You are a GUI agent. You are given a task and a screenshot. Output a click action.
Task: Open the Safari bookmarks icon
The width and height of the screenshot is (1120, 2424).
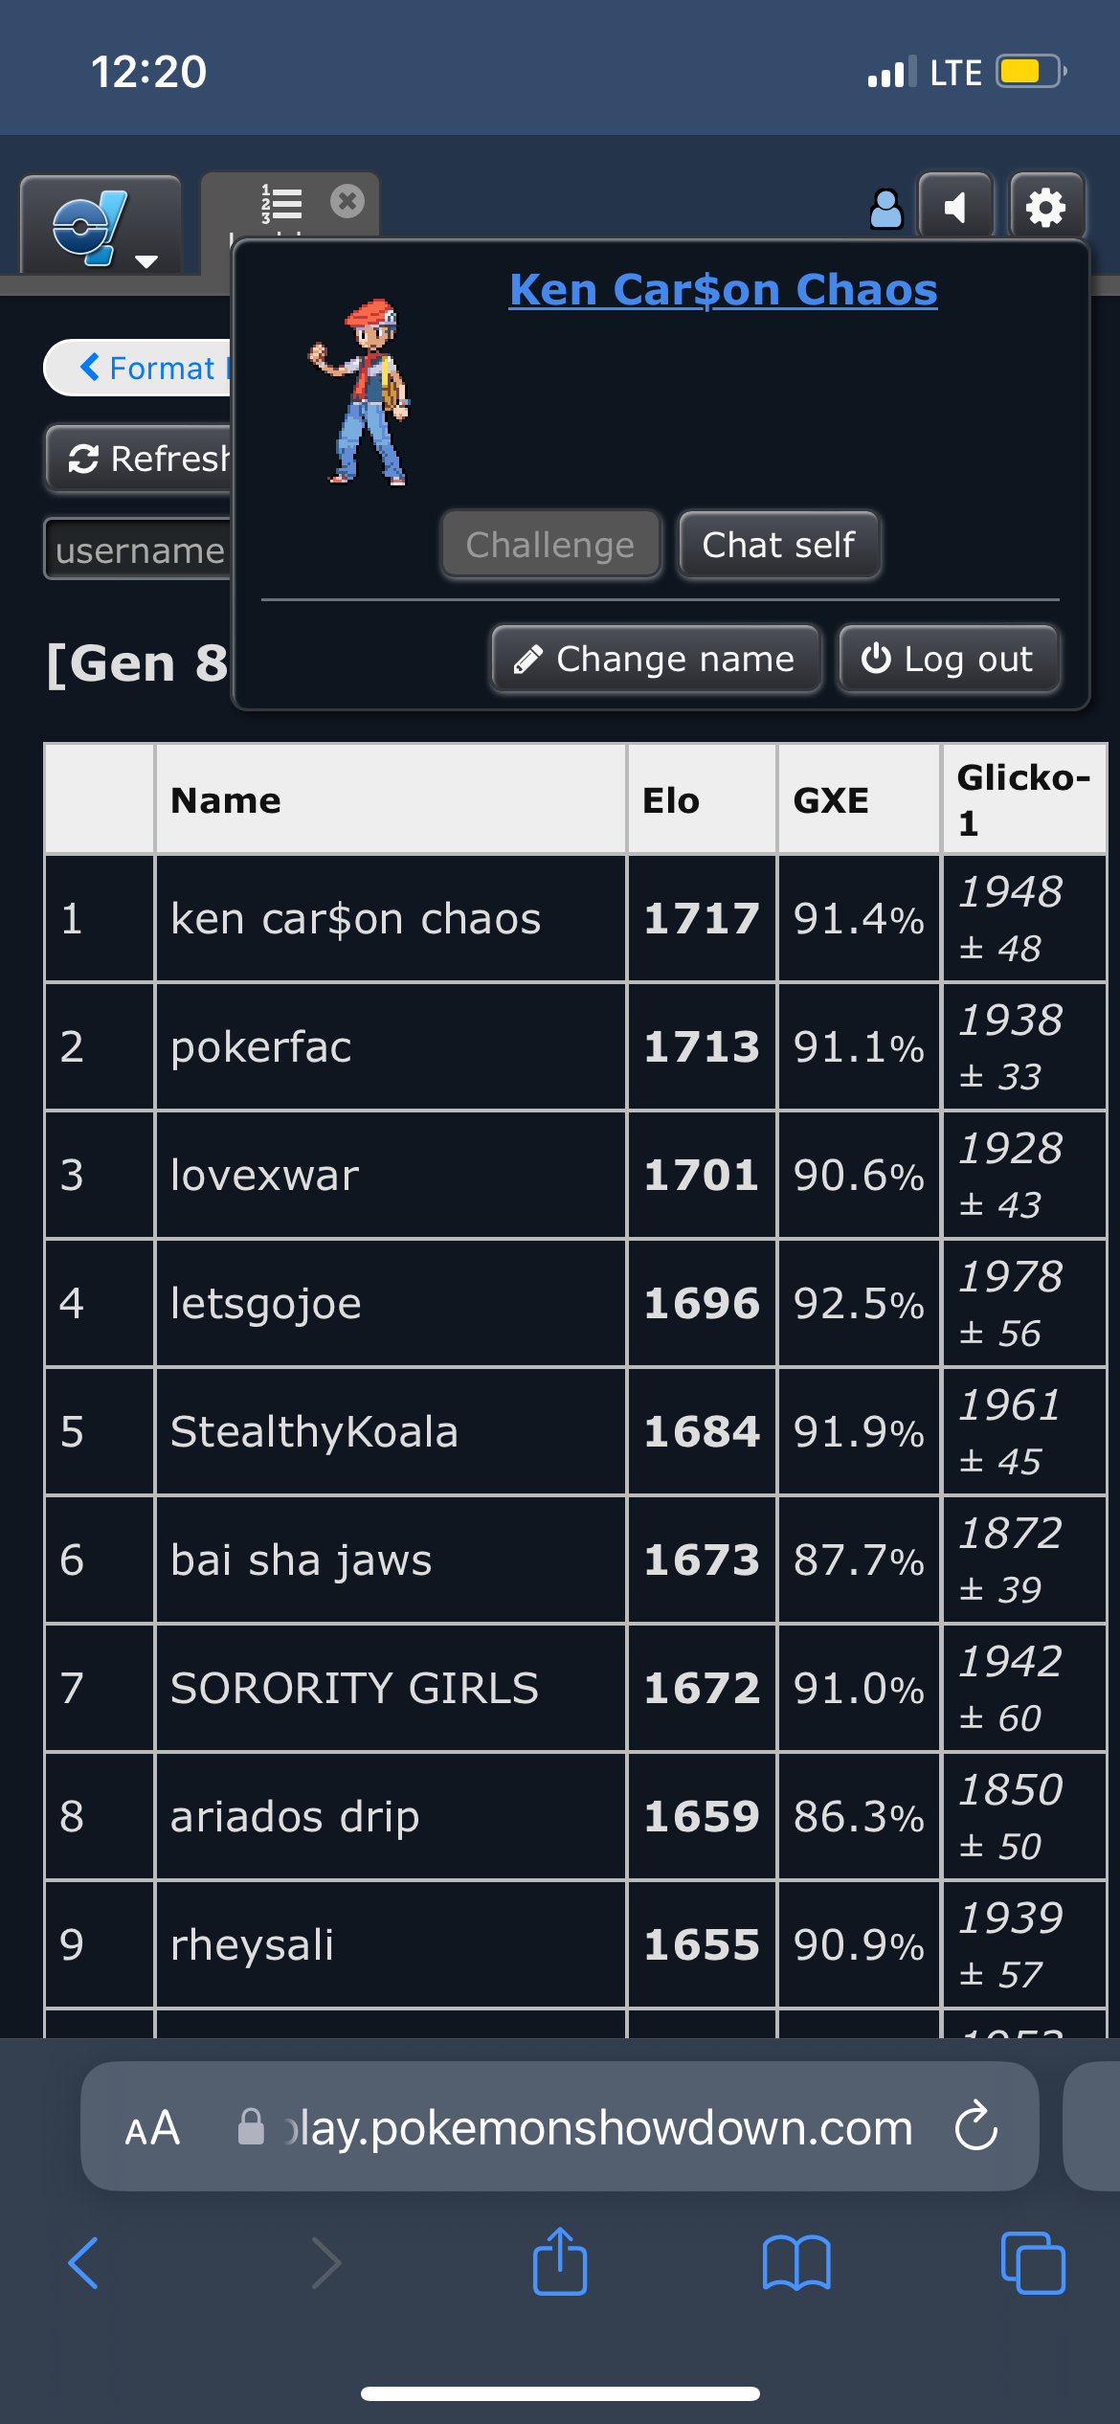796,2263
